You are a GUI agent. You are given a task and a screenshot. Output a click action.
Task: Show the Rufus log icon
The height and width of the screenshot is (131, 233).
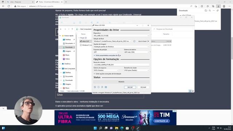click(106, 87)
